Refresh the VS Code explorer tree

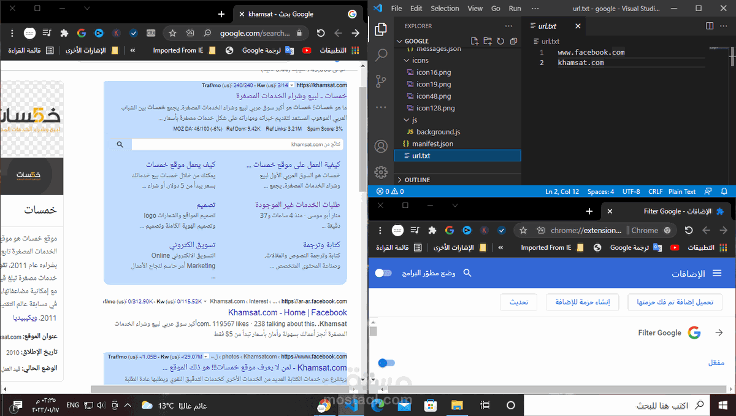500,41
